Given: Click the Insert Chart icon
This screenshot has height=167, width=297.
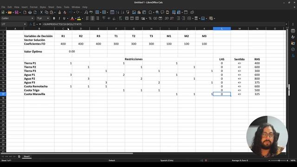Looking at the screenshot, I should click(139, 13).
